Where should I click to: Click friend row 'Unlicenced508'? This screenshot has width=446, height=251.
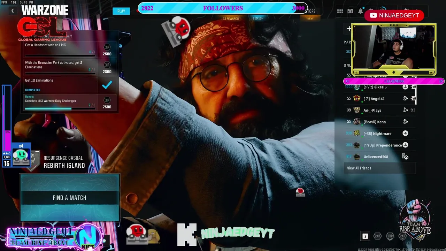click(x=380, y=157)
